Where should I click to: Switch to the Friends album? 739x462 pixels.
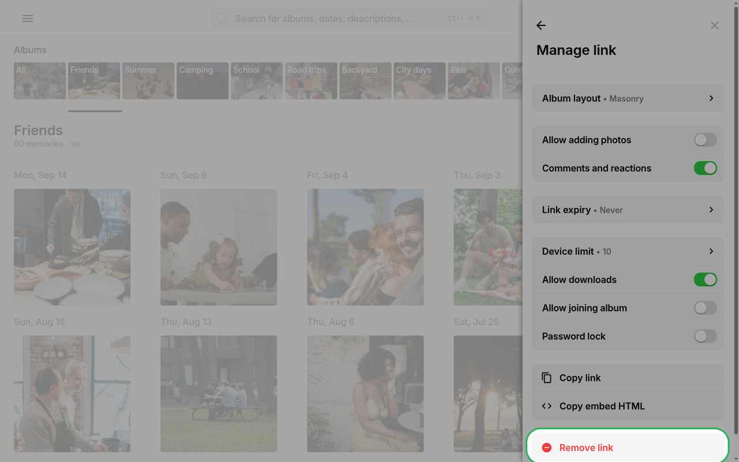[x=94, y=81]
